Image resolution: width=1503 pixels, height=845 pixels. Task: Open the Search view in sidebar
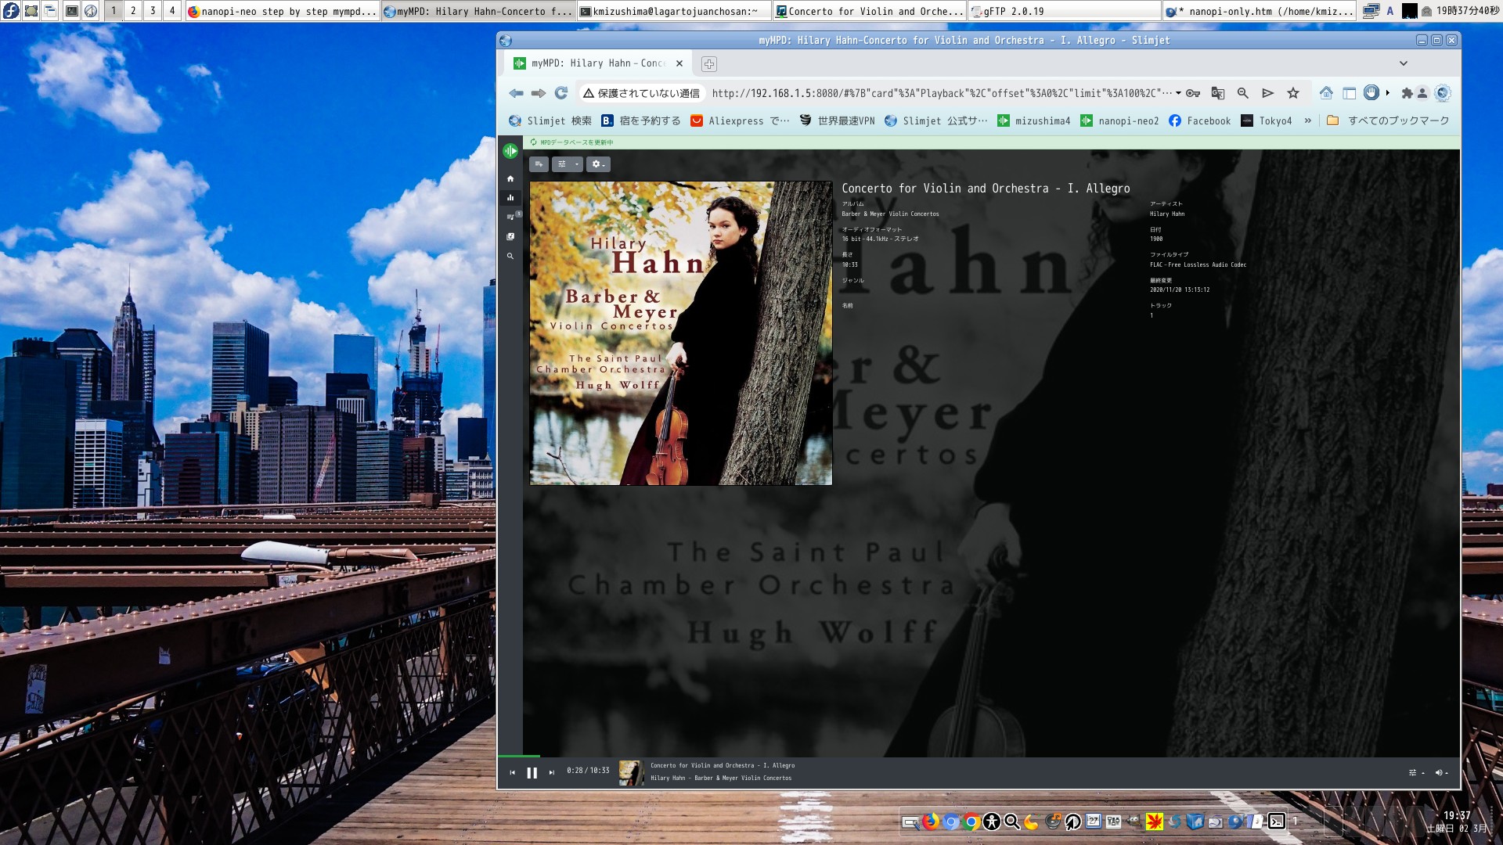tap(510, 256)
